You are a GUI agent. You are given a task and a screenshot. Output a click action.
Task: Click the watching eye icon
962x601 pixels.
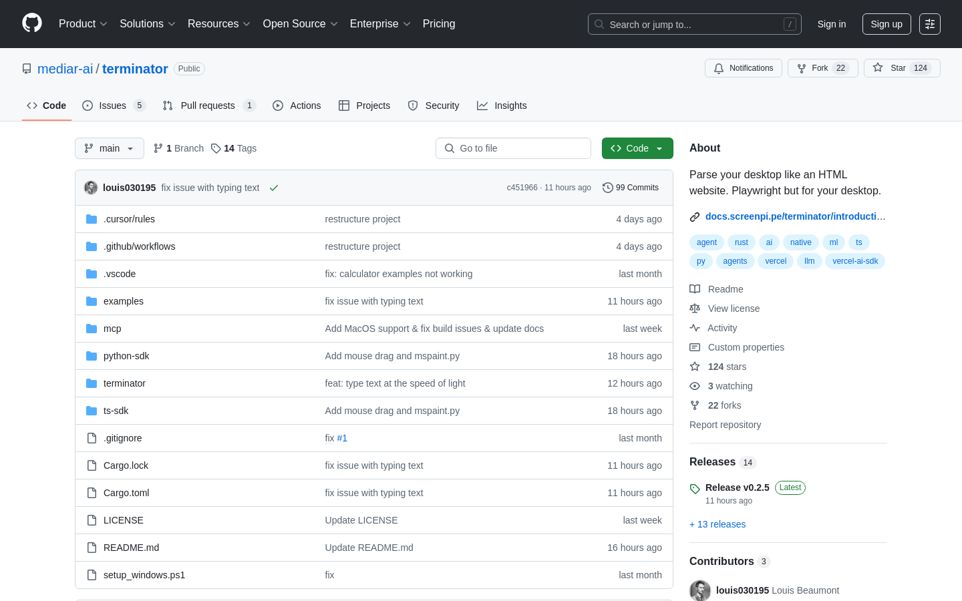point(695,386)
